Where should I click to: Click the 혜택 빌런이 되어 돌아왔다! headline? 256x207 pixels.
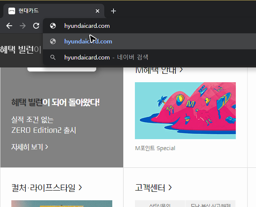point(56,102)
